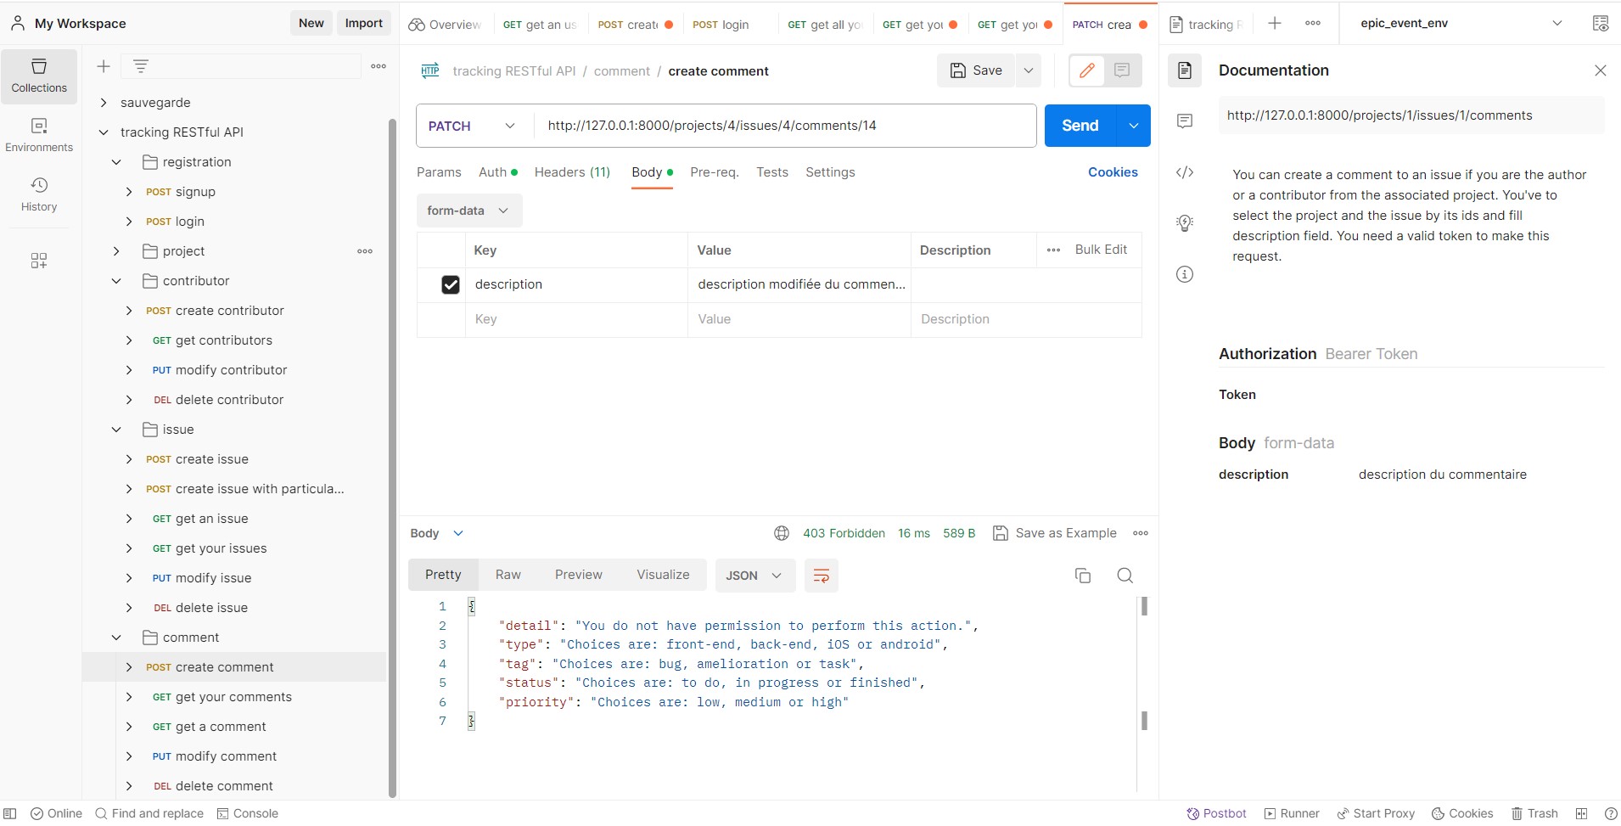1621x826 pixels.
Task: Toggle the wrap lines icon in response
Action: 822,576
